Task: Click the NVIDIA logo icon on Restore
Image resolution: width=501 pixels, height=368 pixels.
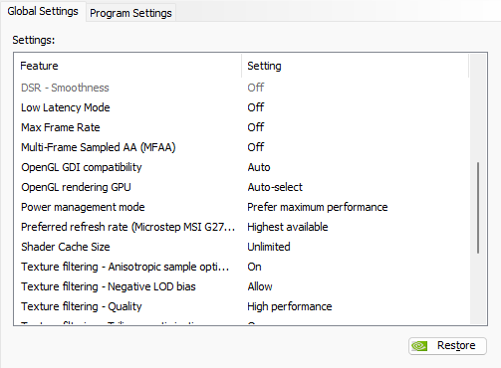Action: coord(419,346)
